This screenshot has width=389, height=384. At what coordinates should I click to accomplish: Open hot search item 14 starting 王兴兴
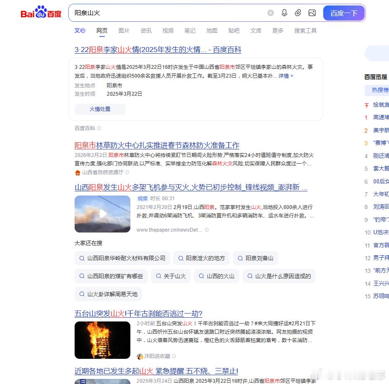[x=377, y=284]
